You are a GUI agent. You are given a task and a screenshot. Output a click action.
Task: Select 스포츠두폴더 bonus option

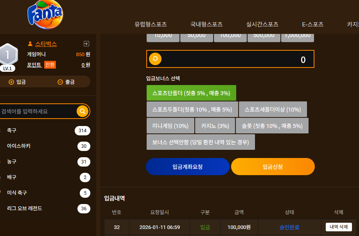point(192,110)
